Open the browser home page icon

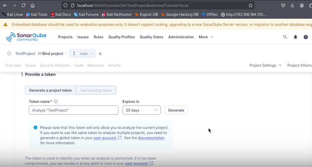click(x=33, y=5)
